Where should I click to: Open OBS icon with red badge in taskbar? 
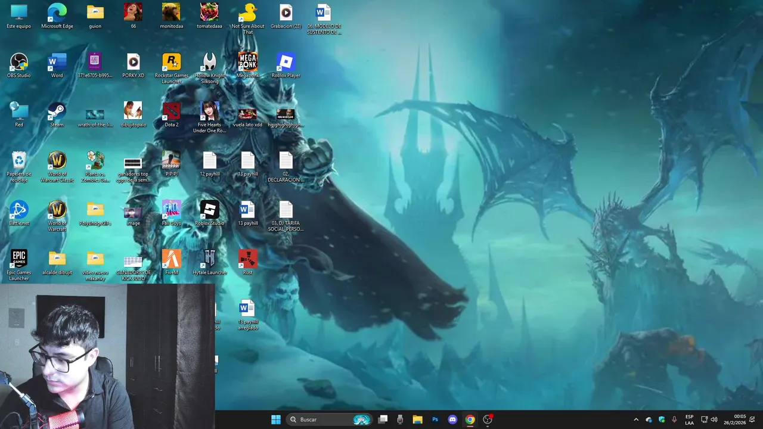[488, 419]
